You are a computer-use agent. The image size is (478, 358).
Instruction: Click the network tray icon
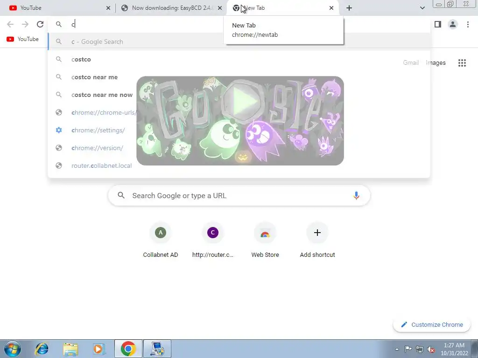coord(420,349)
